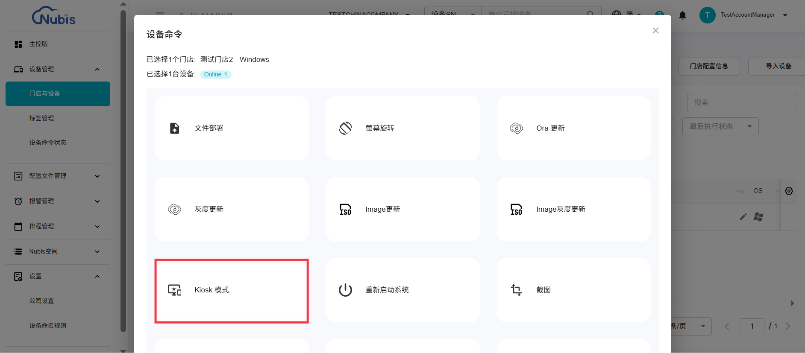
Task: Click the 重新启动系统 power icon
Action: 345,290
